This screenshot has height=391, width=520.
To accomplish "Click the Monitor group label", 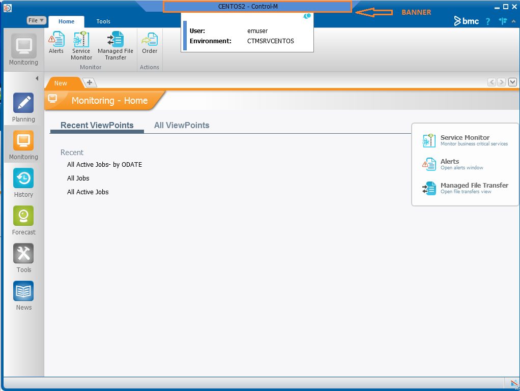I will pyautogui.click(x=91, y=67).
